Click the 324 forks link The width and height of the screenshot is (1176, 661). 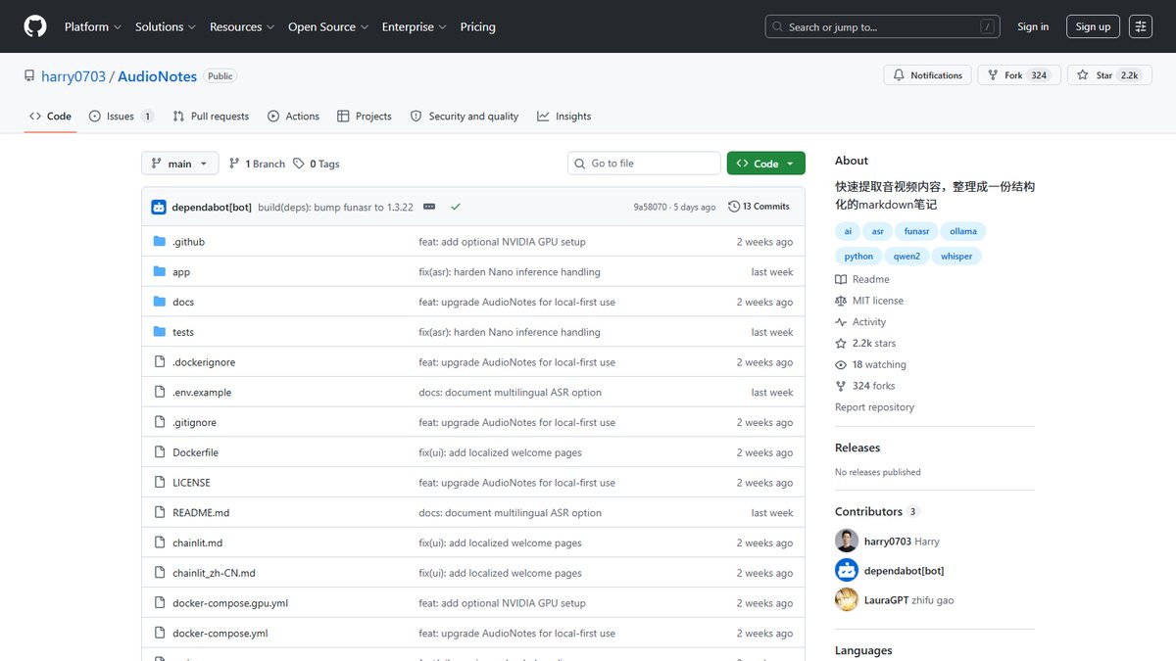coord(865,386)
